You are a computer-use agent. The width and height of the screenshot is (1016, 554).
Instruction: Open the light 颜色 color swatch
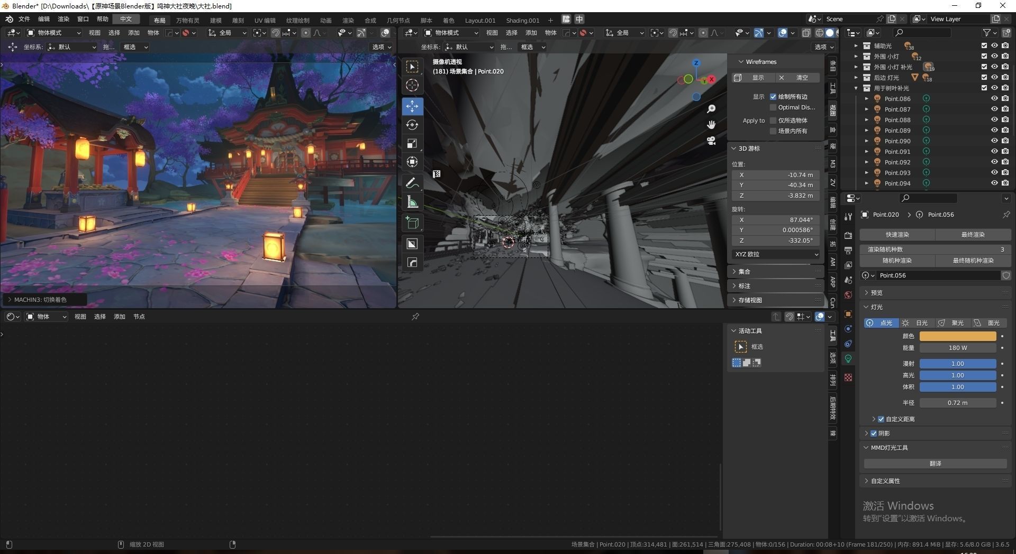click(958, 336)
